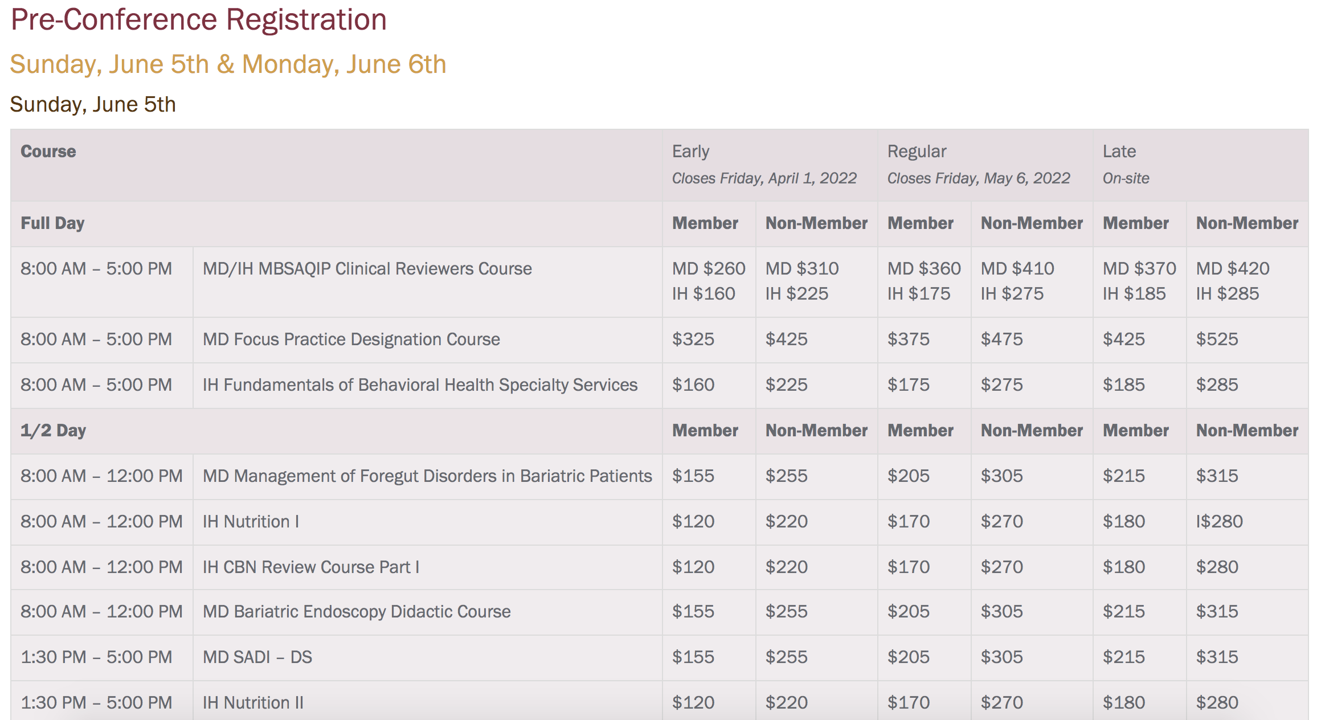Image resolution: width=1317 pixels, height=720 pixels.
Task: Click 8:00 AM – 5:00 PM time for MD Focus Practice
Action: 96,339
